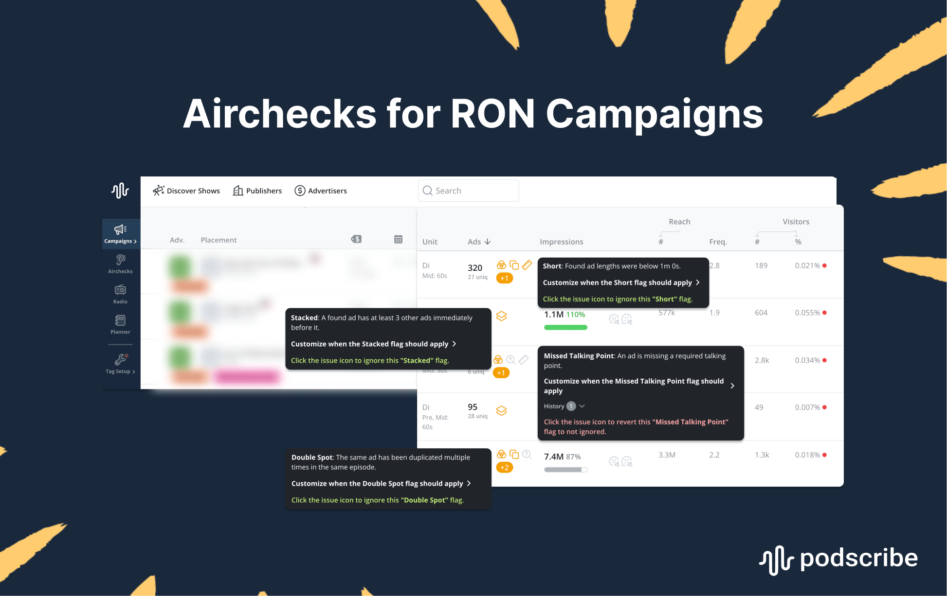Open the Campaigns sidebar section
Screen dimensions: 947x596
click(120, 234)
